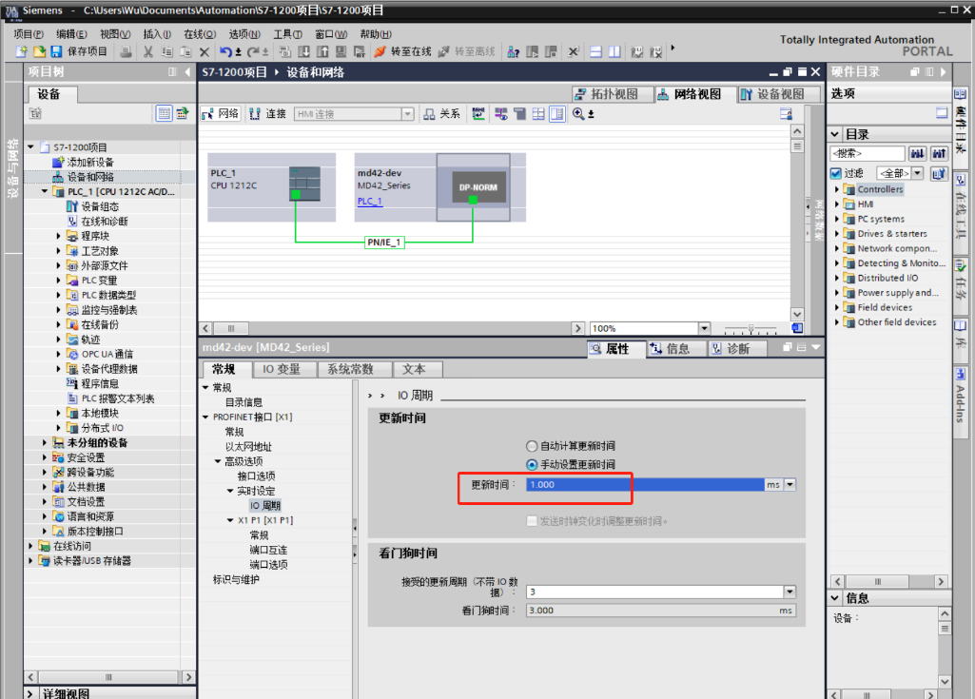The height and width of the screenshot is (699, 975).
Task: Click the Relations icon in network toolbar
Action: 441,114
